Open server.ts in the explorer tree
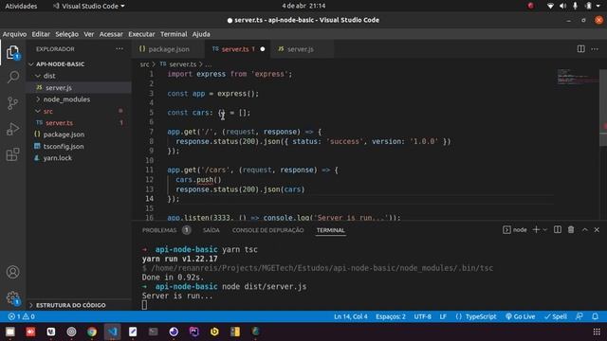 (x=59, y=123)
